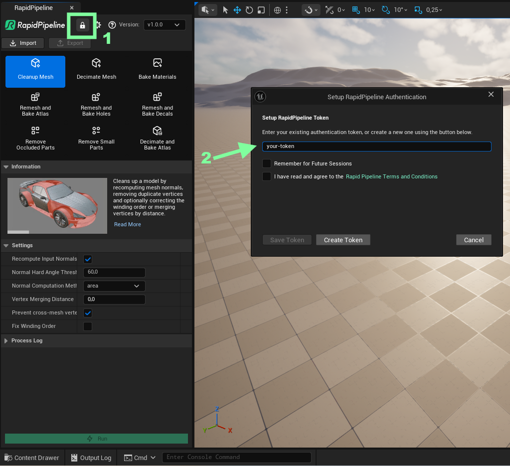Open Rapid Pipeline Terms and Conditions link

(391, 176)
